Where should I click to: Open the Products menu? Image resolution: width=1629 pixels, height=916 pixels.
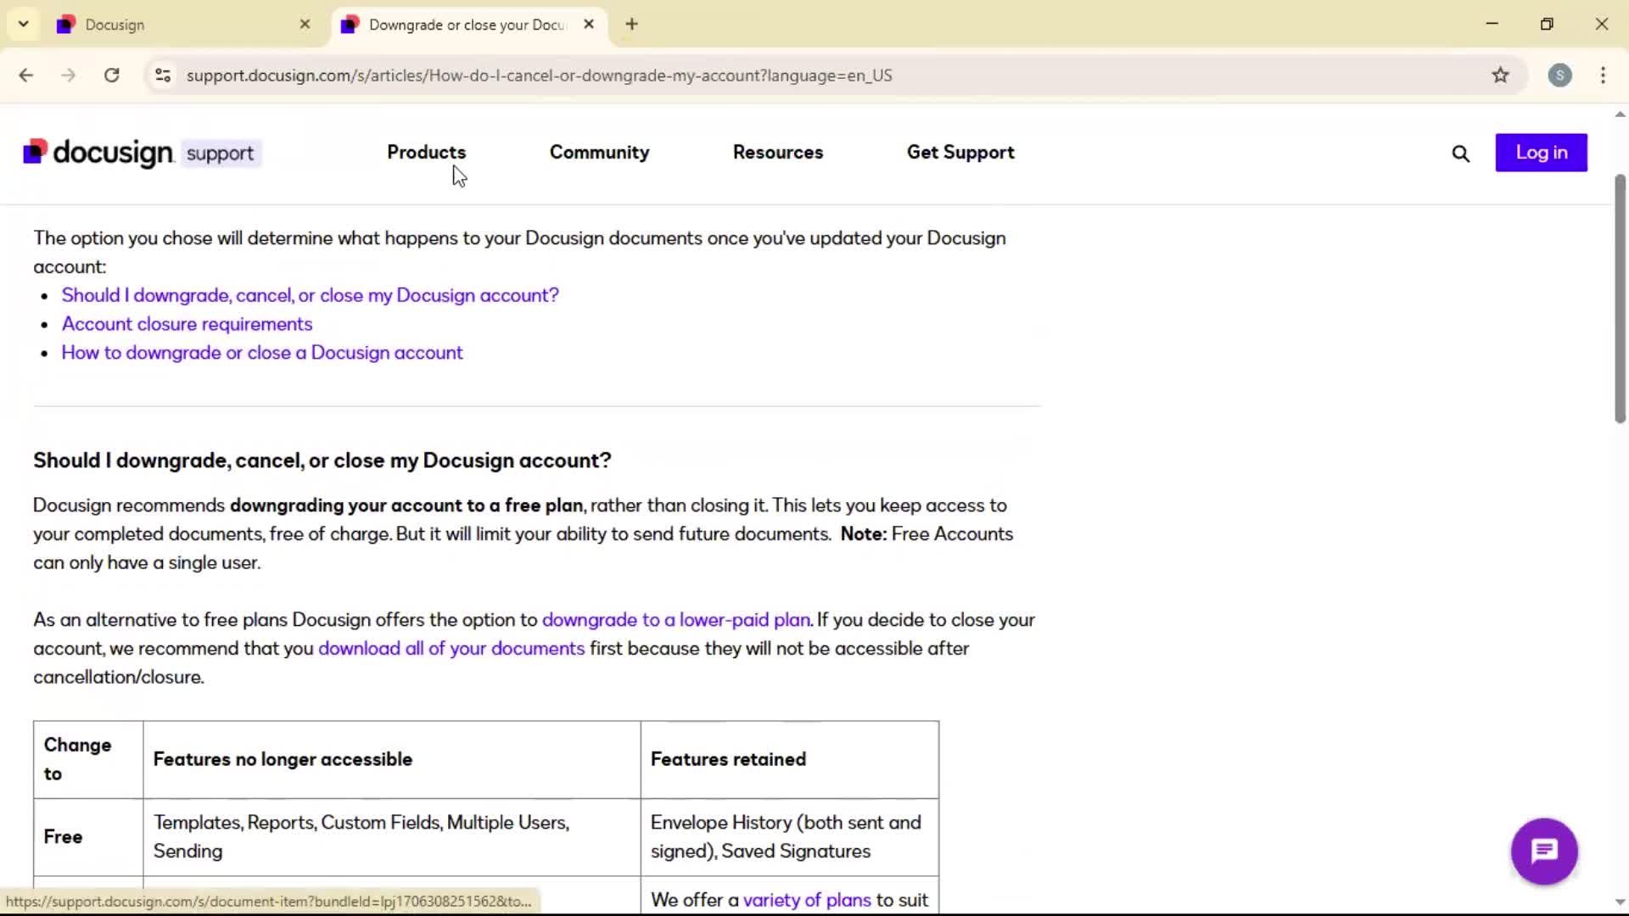point(426,153)
